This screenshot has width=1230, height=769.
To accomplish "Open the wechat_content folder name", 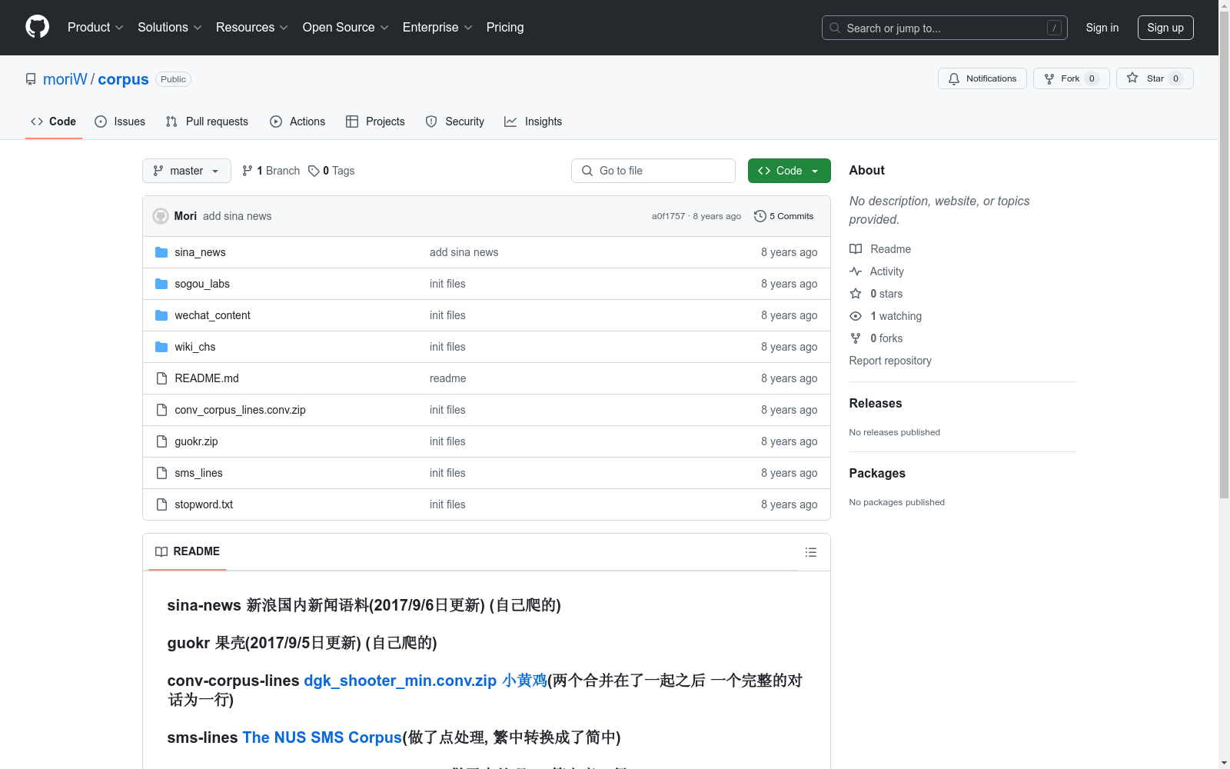I will click(x=212, y=315).
